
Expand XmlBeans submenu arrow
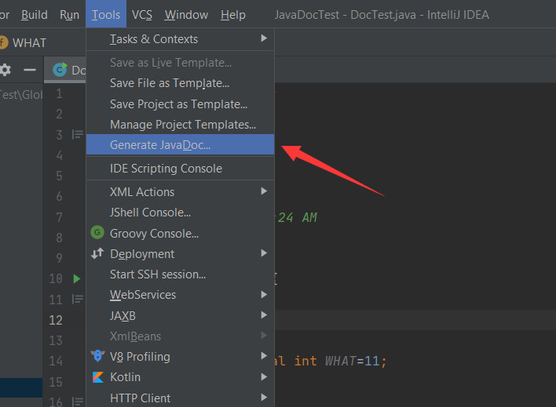(x=264, y=335)
